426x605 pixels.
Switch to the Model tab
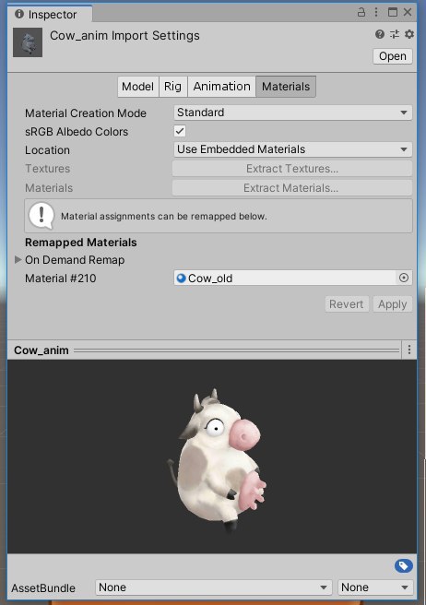(137, 87)
